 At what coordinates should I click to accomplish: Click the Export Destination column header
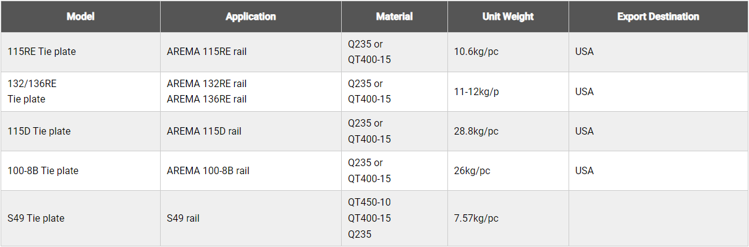pos(658,17)
